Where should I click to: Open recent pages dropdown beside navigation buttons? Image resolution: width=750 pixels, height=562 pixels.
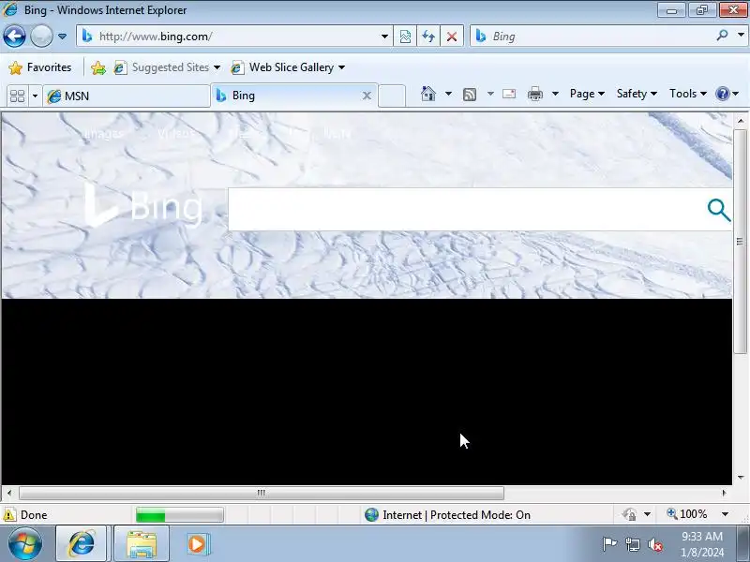pyautogui.click(x=62, y=37)
